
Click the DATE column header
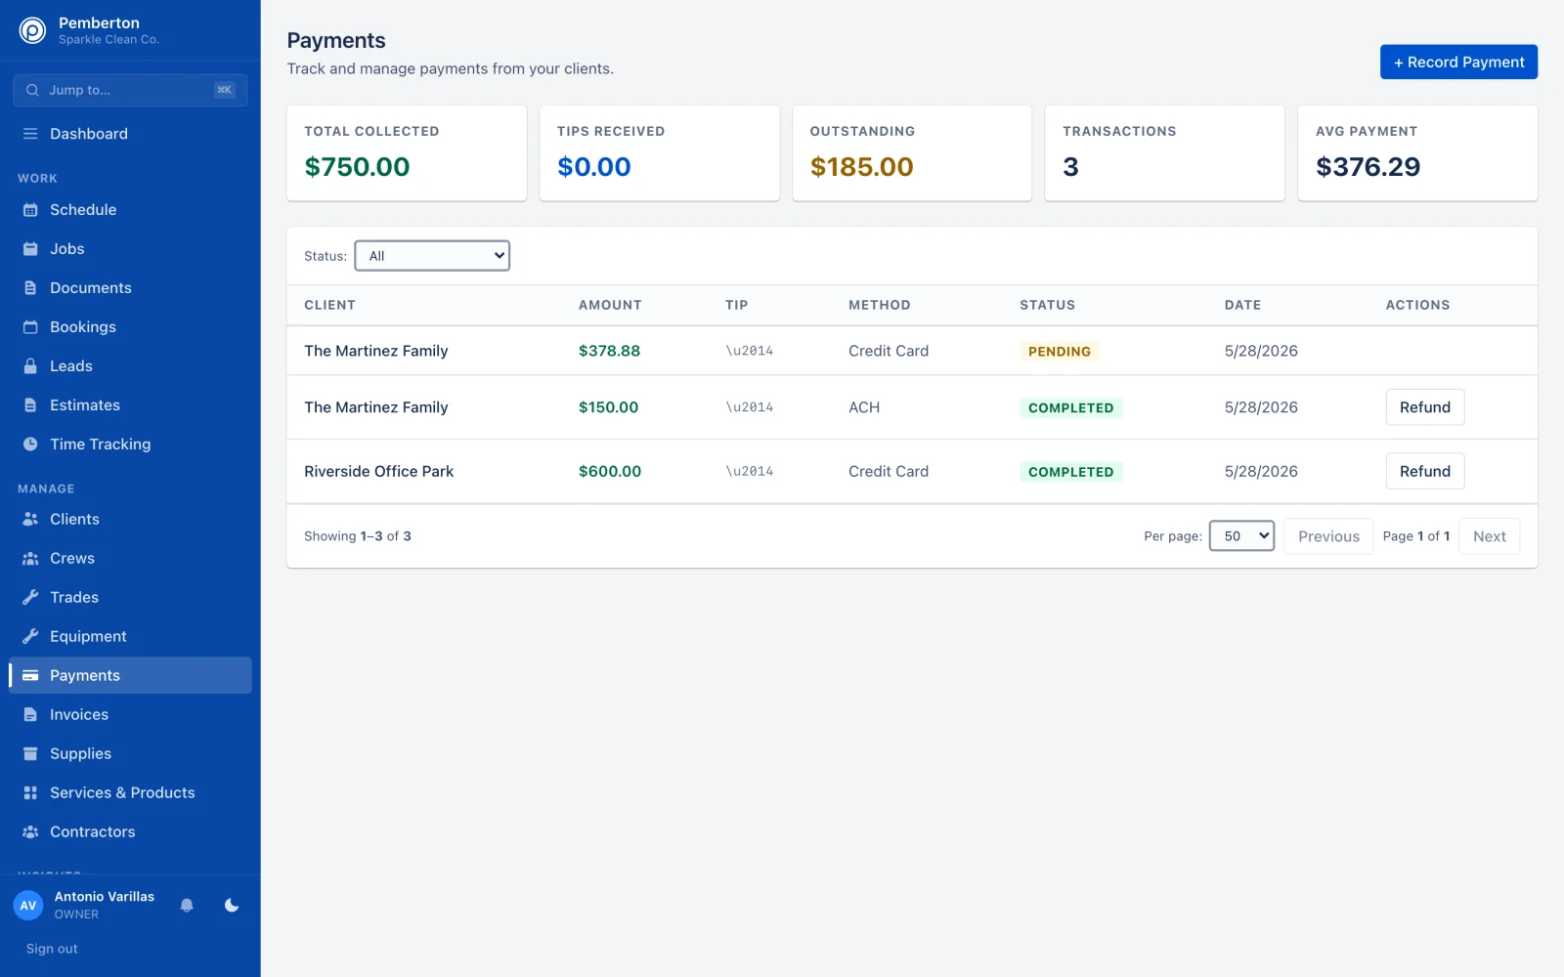[x=1242, y=305]
